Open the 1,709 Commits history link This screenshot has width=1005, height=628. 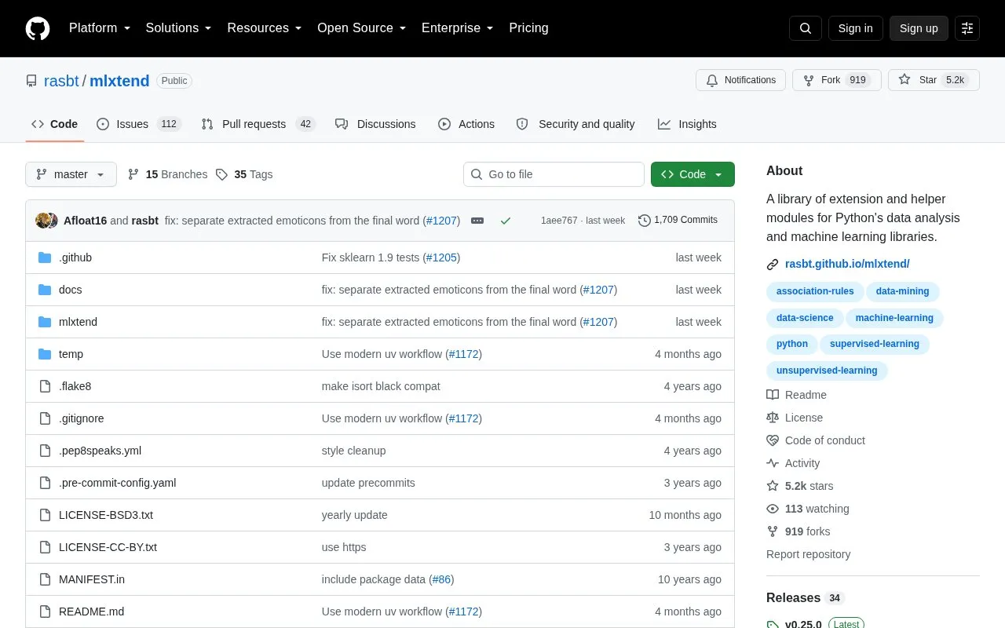tap(678, 221)
